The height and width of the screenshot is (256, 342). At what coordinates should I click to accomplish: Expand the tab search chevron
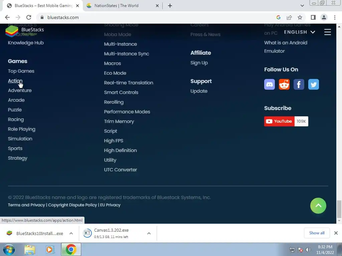click(302, 6)
